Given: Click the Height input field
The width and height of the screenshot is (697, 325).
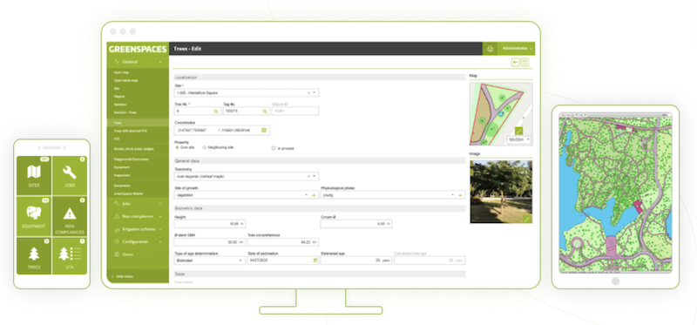Looking at the screenshot, I should click(210, 224).
